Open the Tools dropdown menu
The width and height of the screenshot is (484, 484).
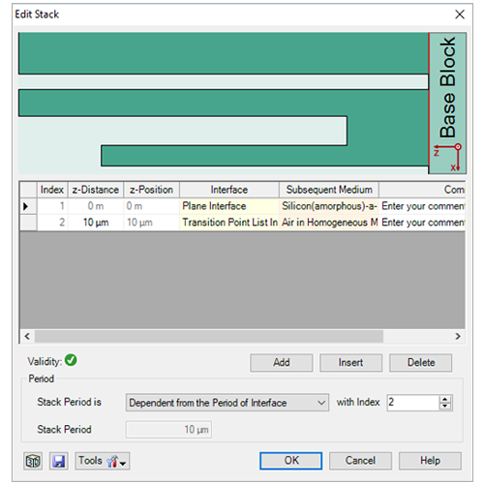103,461
